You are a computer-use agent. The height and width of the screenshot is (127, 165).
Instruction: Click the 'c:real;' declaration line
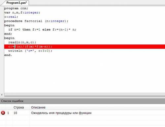[x=11, y=17]
